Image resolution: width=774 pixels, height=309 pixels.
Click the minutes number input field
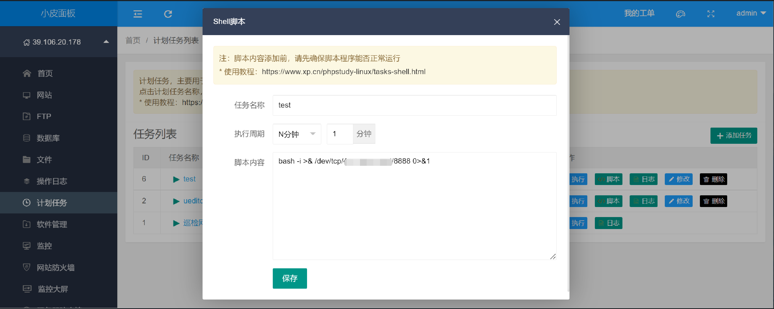point(340,134)
